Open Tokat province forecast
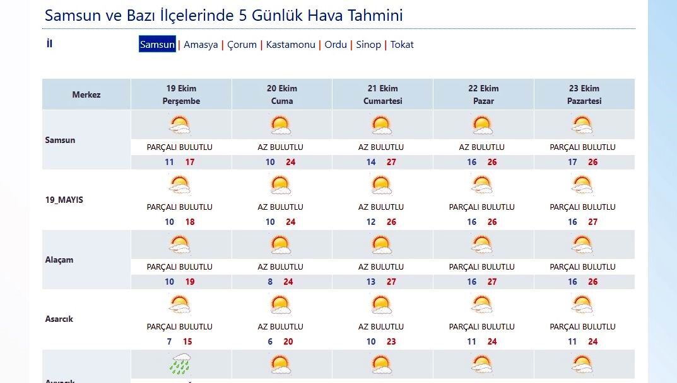677x383 pixels. 402,45
